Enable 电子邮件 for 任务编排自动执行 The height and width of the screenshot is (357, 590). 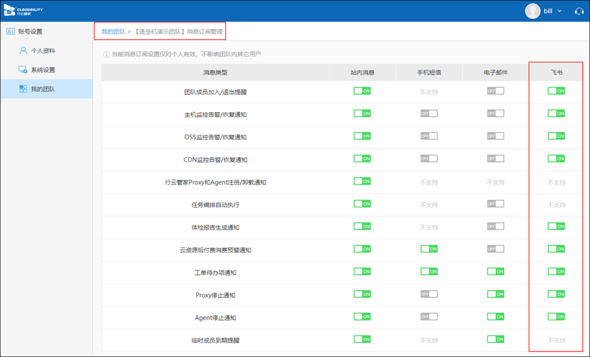pos(495,204)
